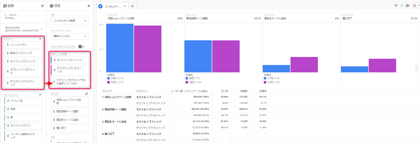
Task: Click the セグメントをドロップ drop zone
Action: (70, 82)
